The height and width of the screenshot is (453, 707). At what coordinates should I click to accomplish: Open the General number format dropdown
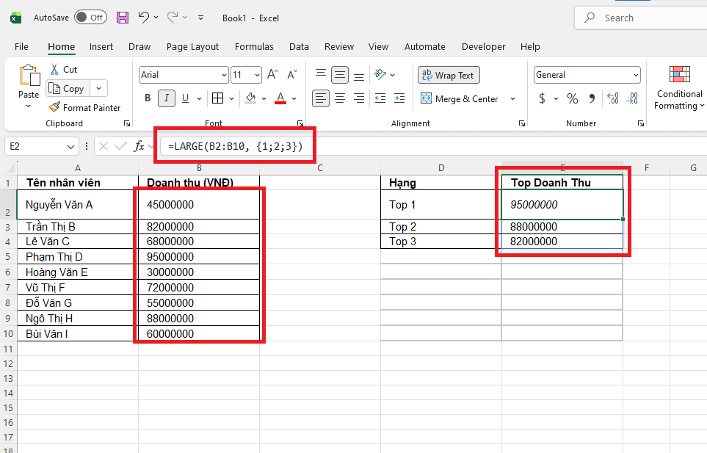coord(636,75)
